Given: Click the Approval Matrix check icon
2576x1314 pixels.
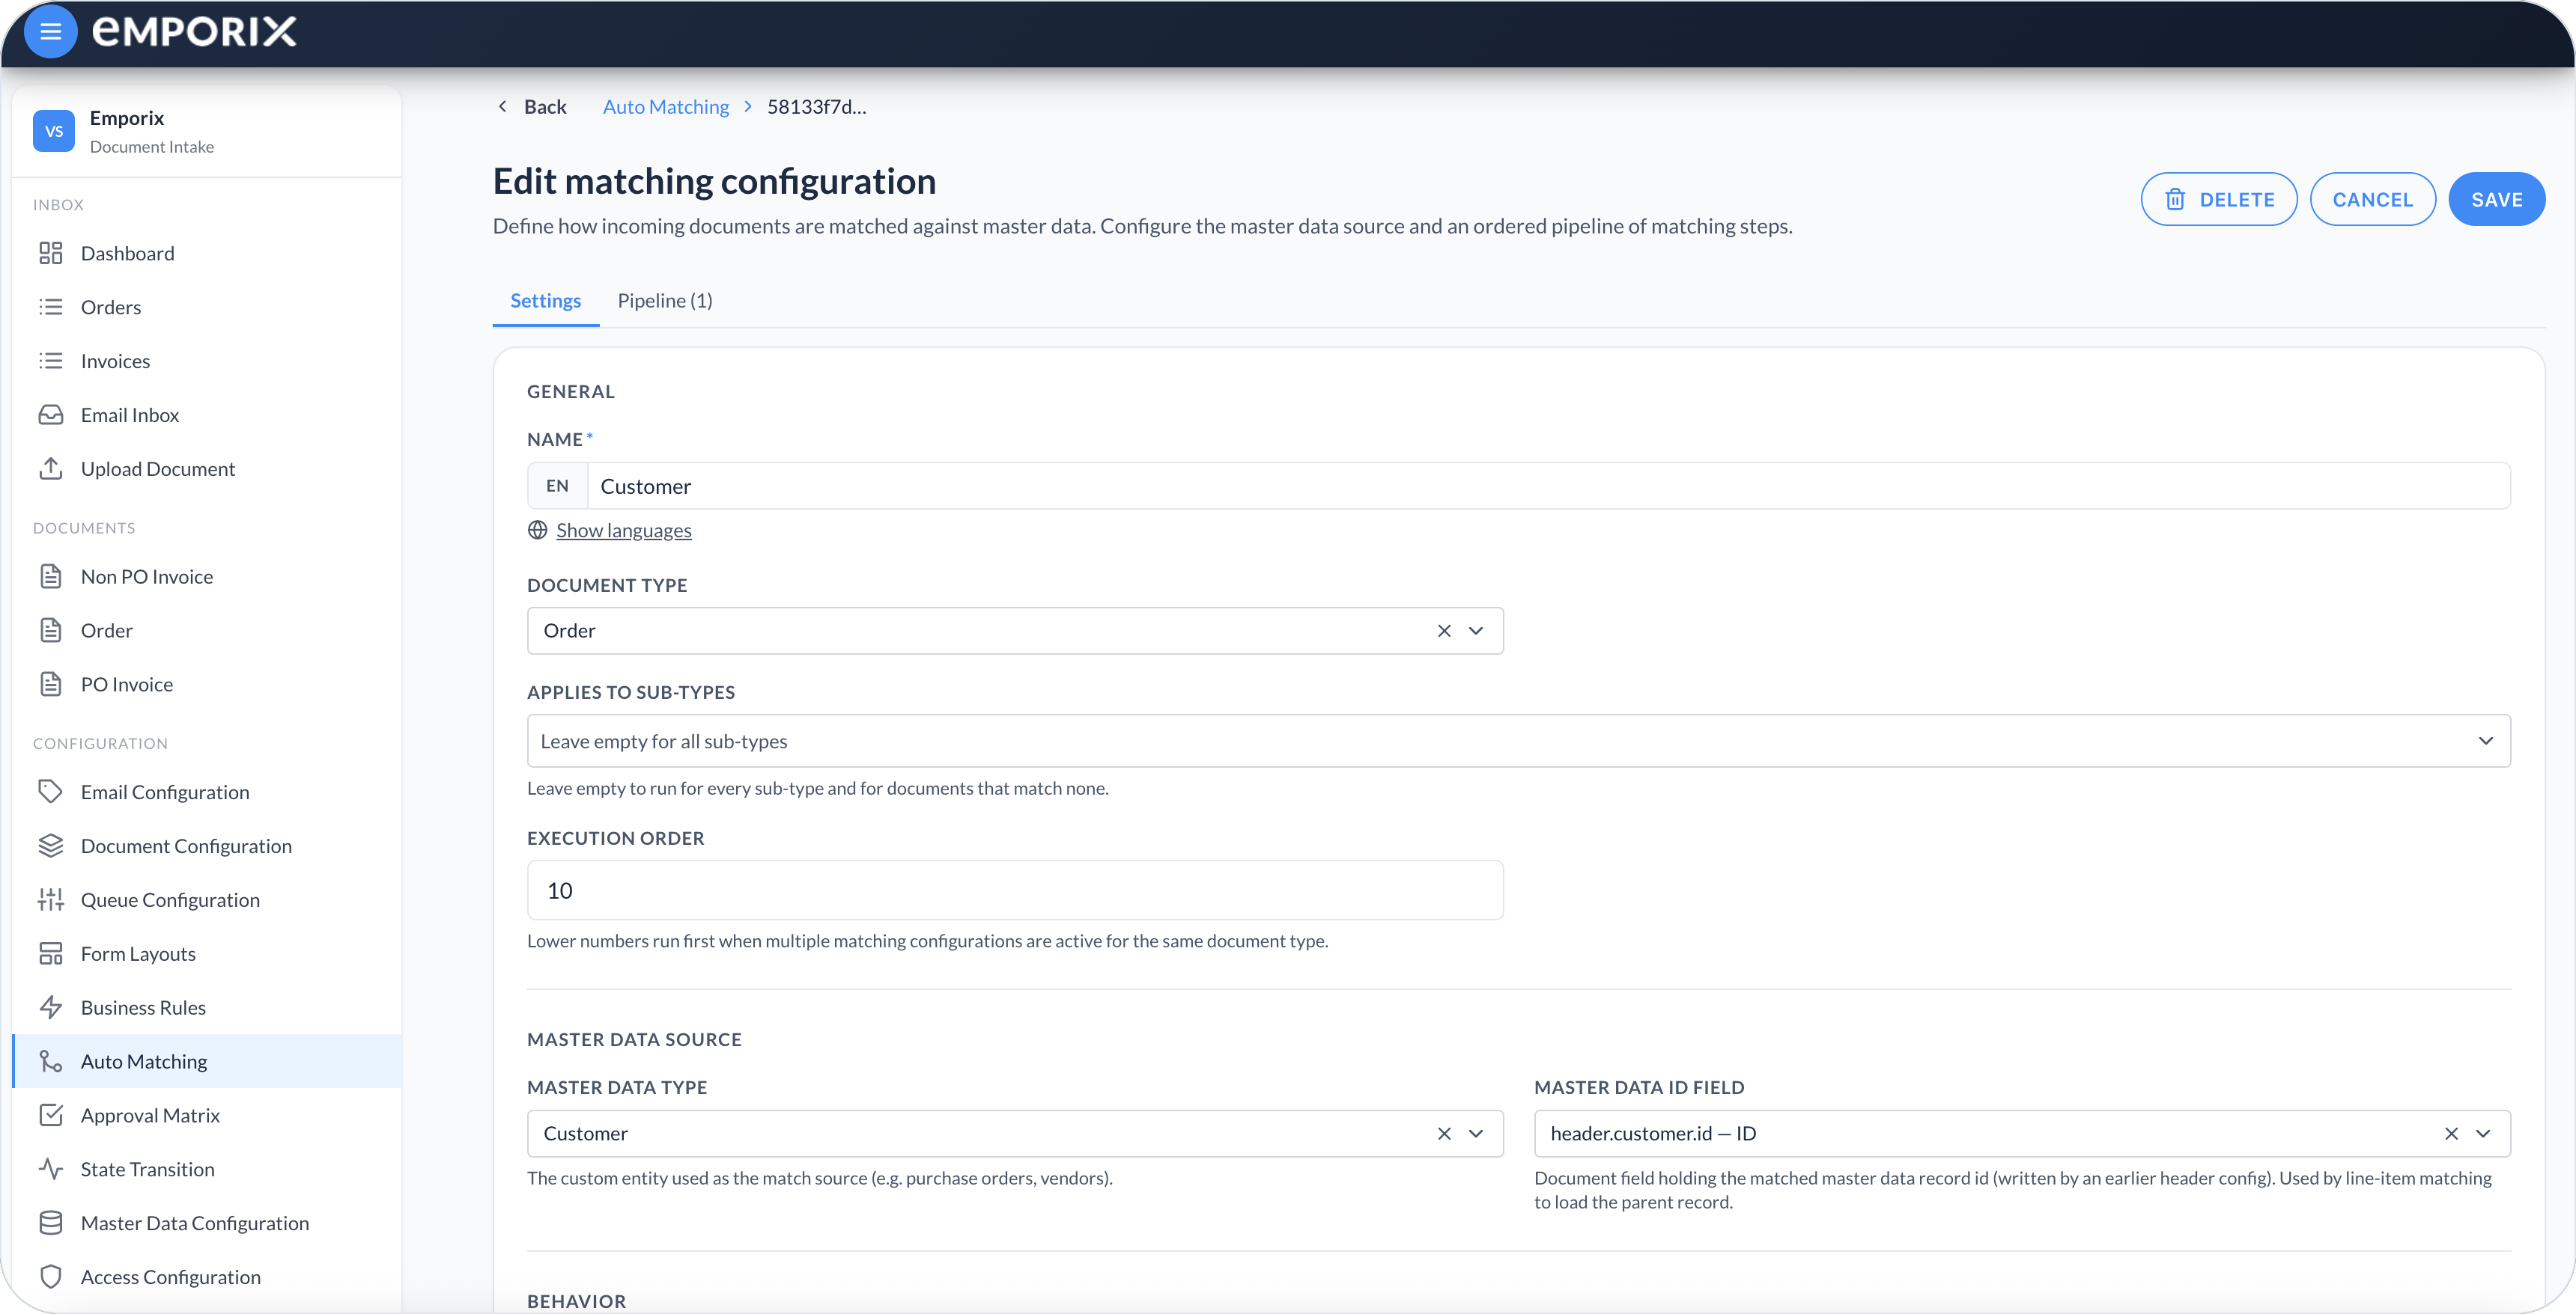Looking at the screenshot, I should [x=51, y=1116].
